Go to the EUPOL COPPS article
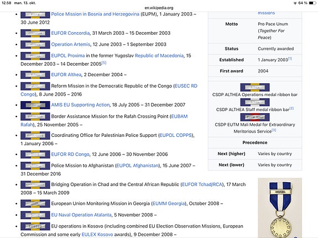Viewport: 318px width, 238px height. point(176,135)
